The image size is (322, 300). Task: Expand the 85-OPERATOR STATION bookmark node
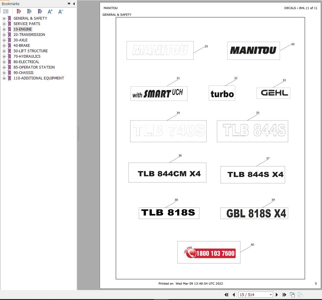[4, 67]
